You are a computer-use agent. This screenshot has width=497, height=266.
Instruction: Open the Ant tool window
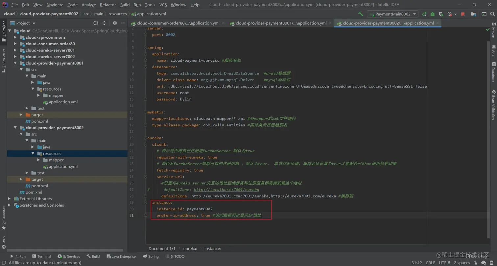pos(493,50)
